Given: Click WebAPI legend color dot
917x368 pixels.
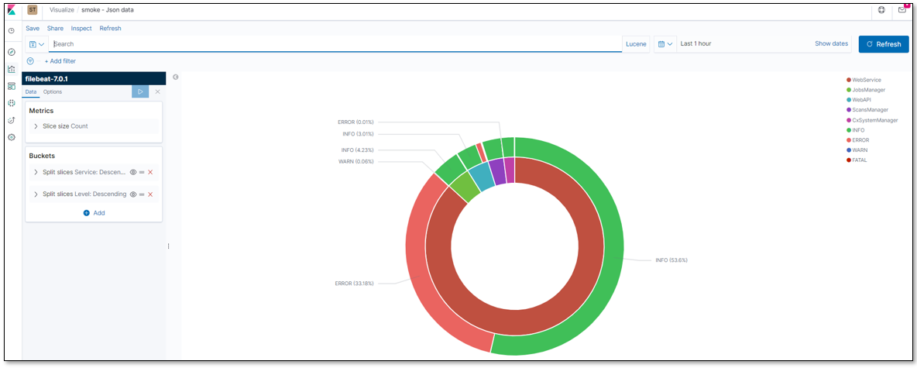Looking at the screenshot, I should pos(849,100).
